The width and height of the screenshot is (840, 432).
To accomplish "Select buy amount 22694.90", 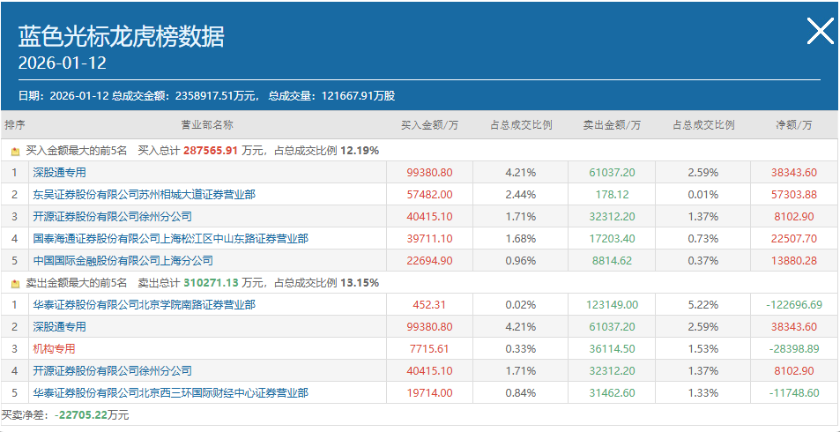I will (429, 260).
